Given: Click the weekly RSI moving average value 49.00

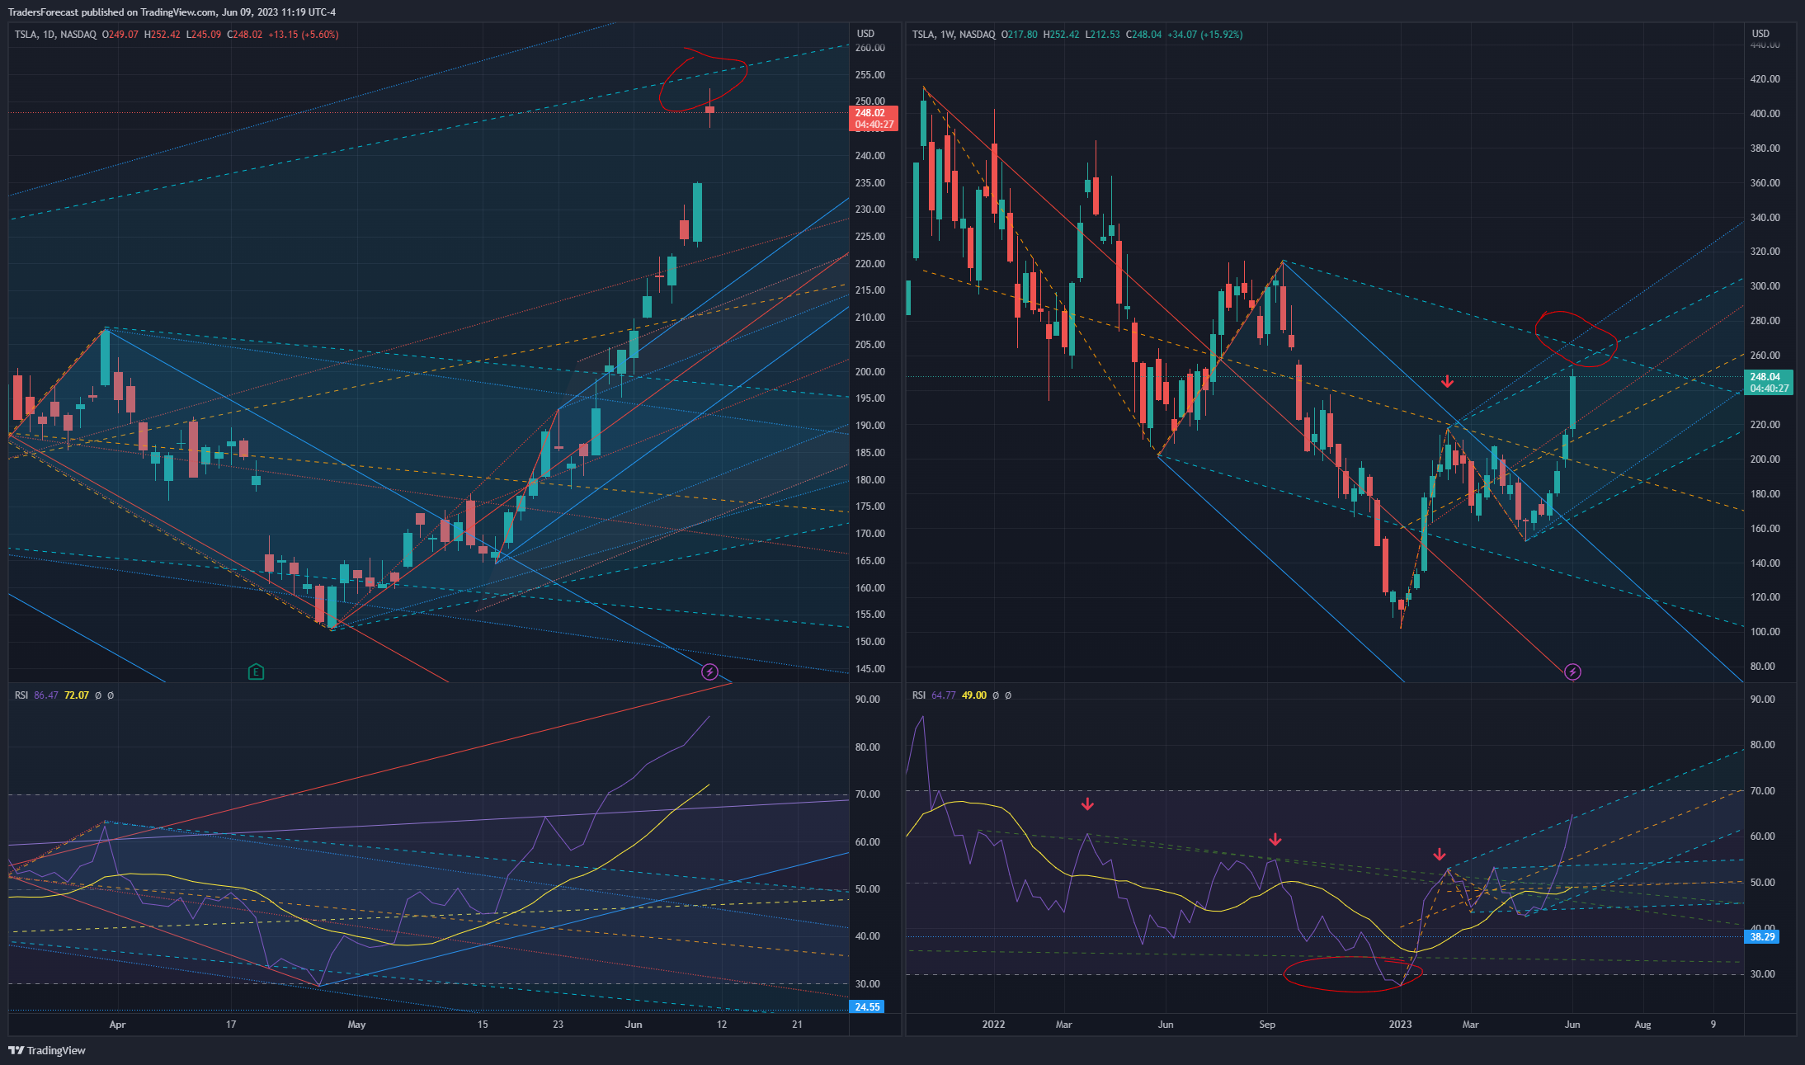Looking at the screenshot, I should click(x=974, y=695).
